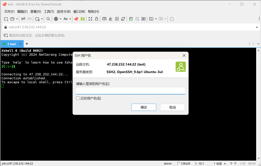Image resolution: width=261 pixels, height=166 pixels.
Task: Click the chat bubble feedback icon
Action: pyautogui.click(x=172, y=19)
